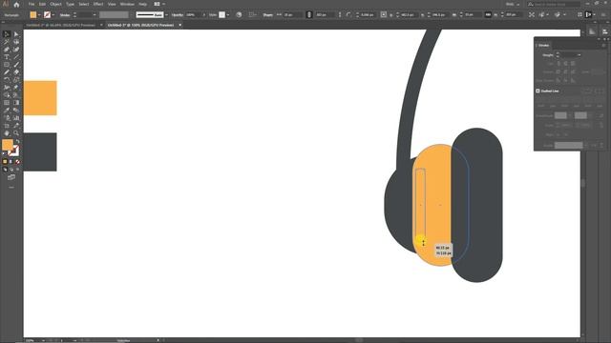This screenshot has height=343, width=611.
Task: Expand the Opacity value arrow
Action: [x=203, y=15]
